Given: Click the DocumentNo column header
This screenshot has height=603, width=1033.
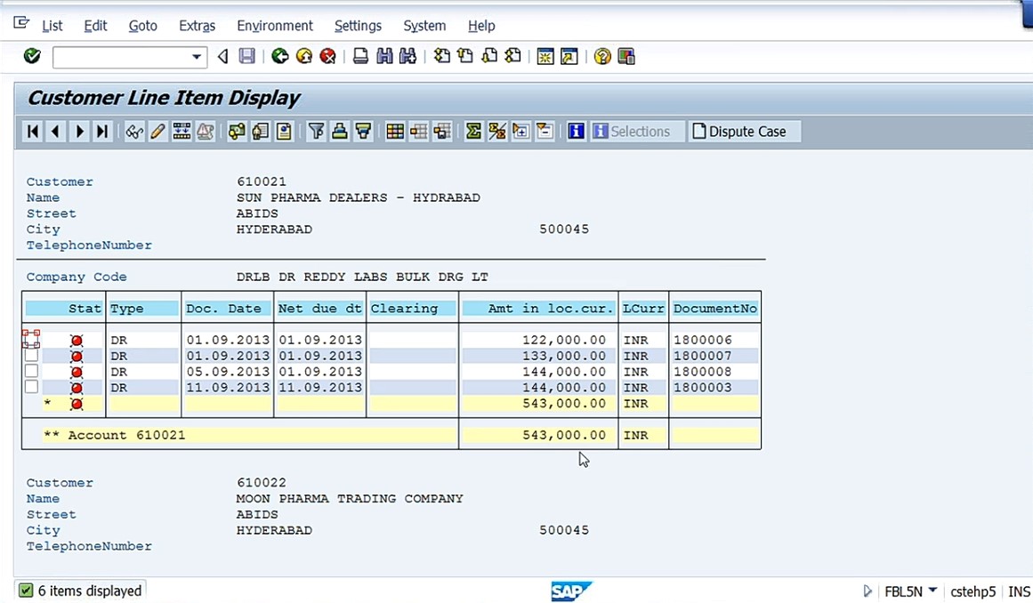Looking at the screenshot, I should (714, 308).
